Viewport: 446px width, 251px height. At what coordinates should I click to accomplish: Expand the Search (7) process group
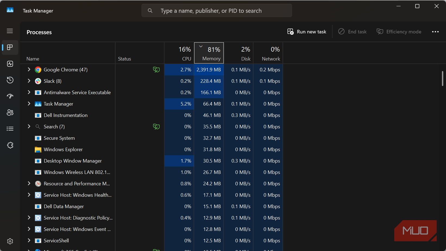point(29,126)
